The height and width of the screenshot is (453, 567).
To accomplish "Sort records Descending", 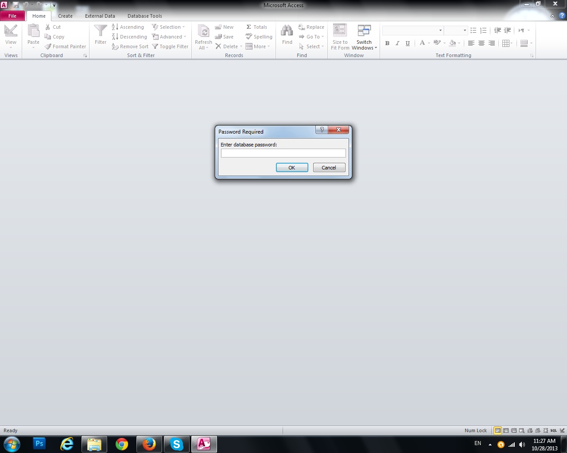I will 129,37.
